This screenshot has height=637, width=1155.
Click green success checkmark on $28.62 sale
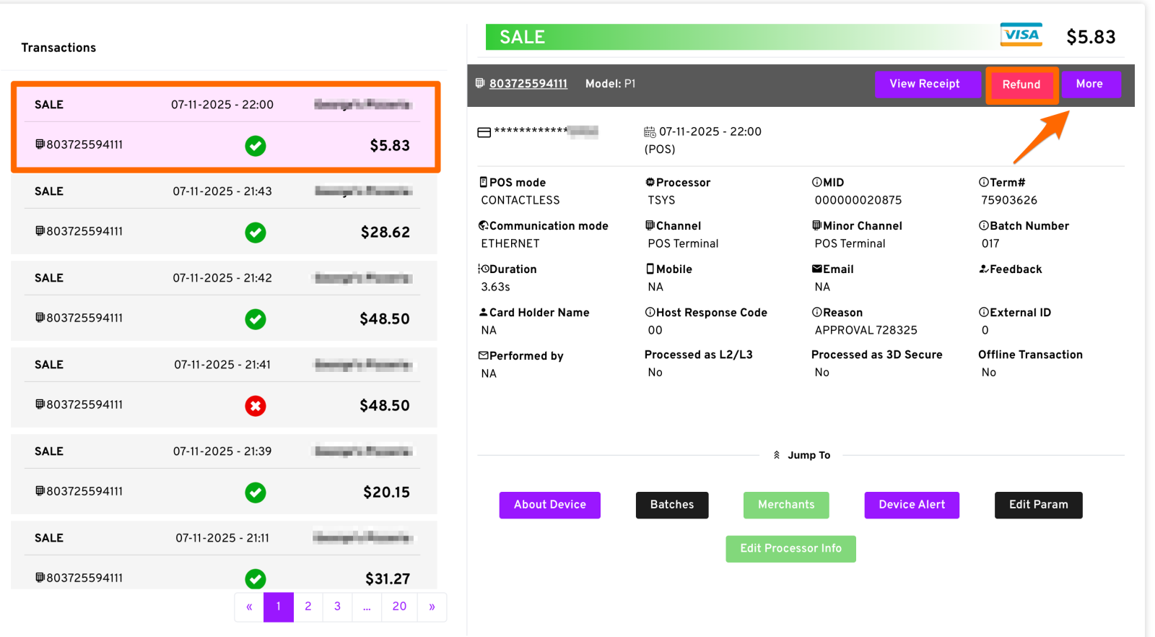pos(255,233)
